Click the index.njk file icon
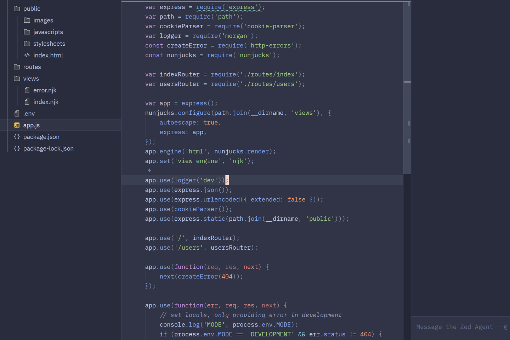510x340 pixels. [x=27, y=102]
